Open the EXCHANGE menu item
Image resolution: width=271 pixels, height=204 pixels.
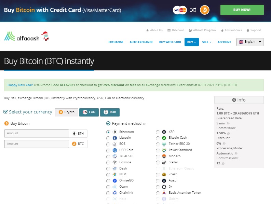(116, 42)
